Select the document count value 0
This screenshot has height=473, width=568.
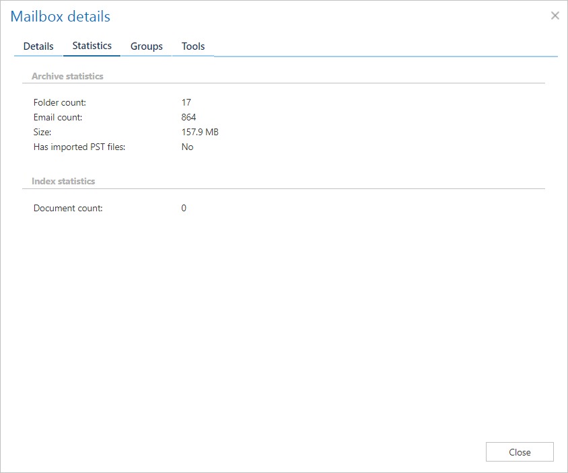coord(184,208)
